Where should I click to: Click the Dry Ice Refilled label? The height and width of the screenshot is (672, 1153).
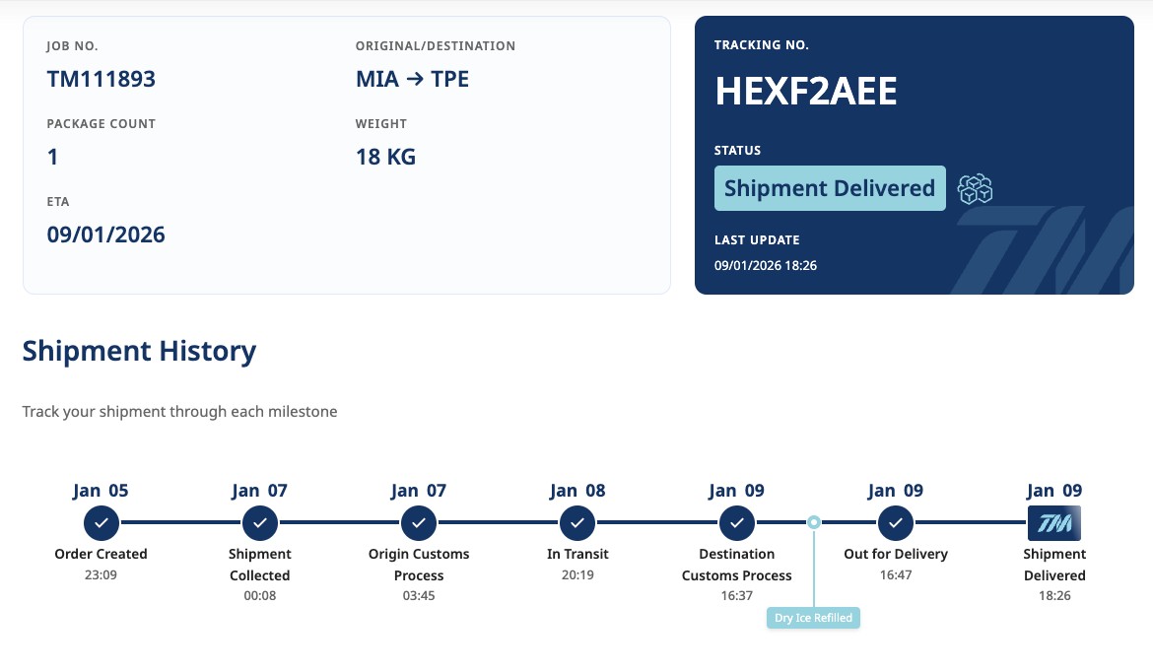813,619
